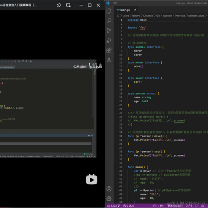Screen dimensions: 208x208
Task: Click Go 1.20.3 version in status bar
Action: point(113,206)
